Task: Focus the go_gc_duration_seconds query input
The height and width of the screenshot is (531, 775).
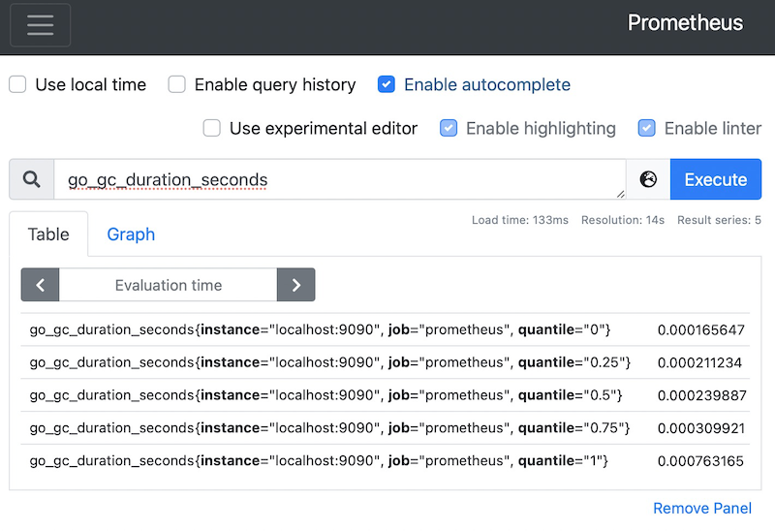Action: coord(340,179)
